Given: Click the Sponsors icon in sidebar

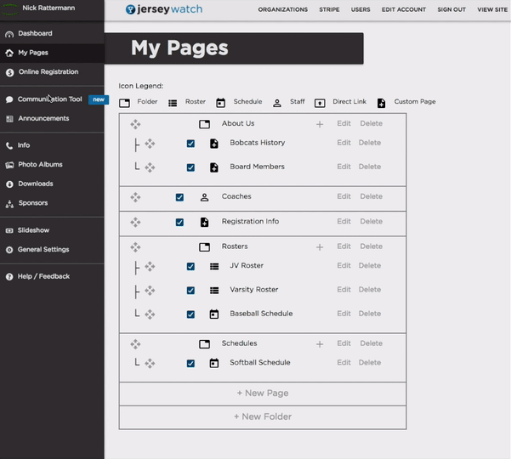Looking at the screenshot, I should point(9,204).
